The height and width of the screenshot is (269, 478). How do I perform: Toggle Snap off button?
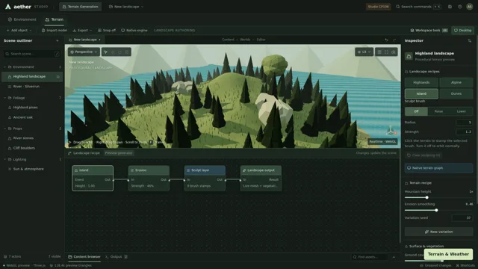point(107,30)
